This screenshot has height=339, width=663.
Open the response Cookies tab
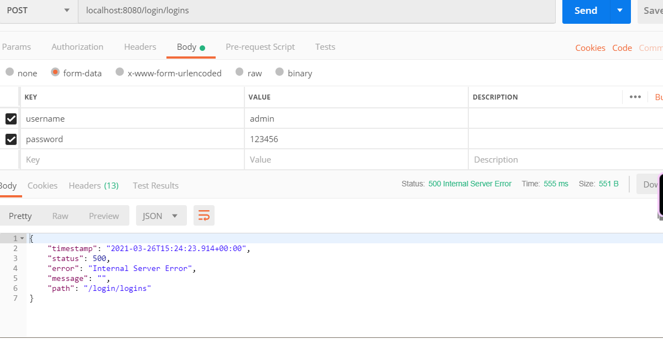pos(42,186)
